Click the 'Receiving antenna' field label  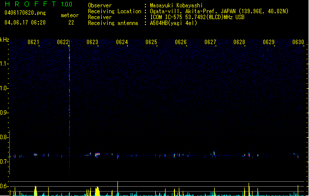(x=113, y=23)
